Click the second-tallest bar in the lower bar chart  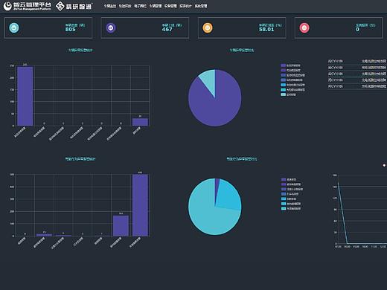click(121, 226)
